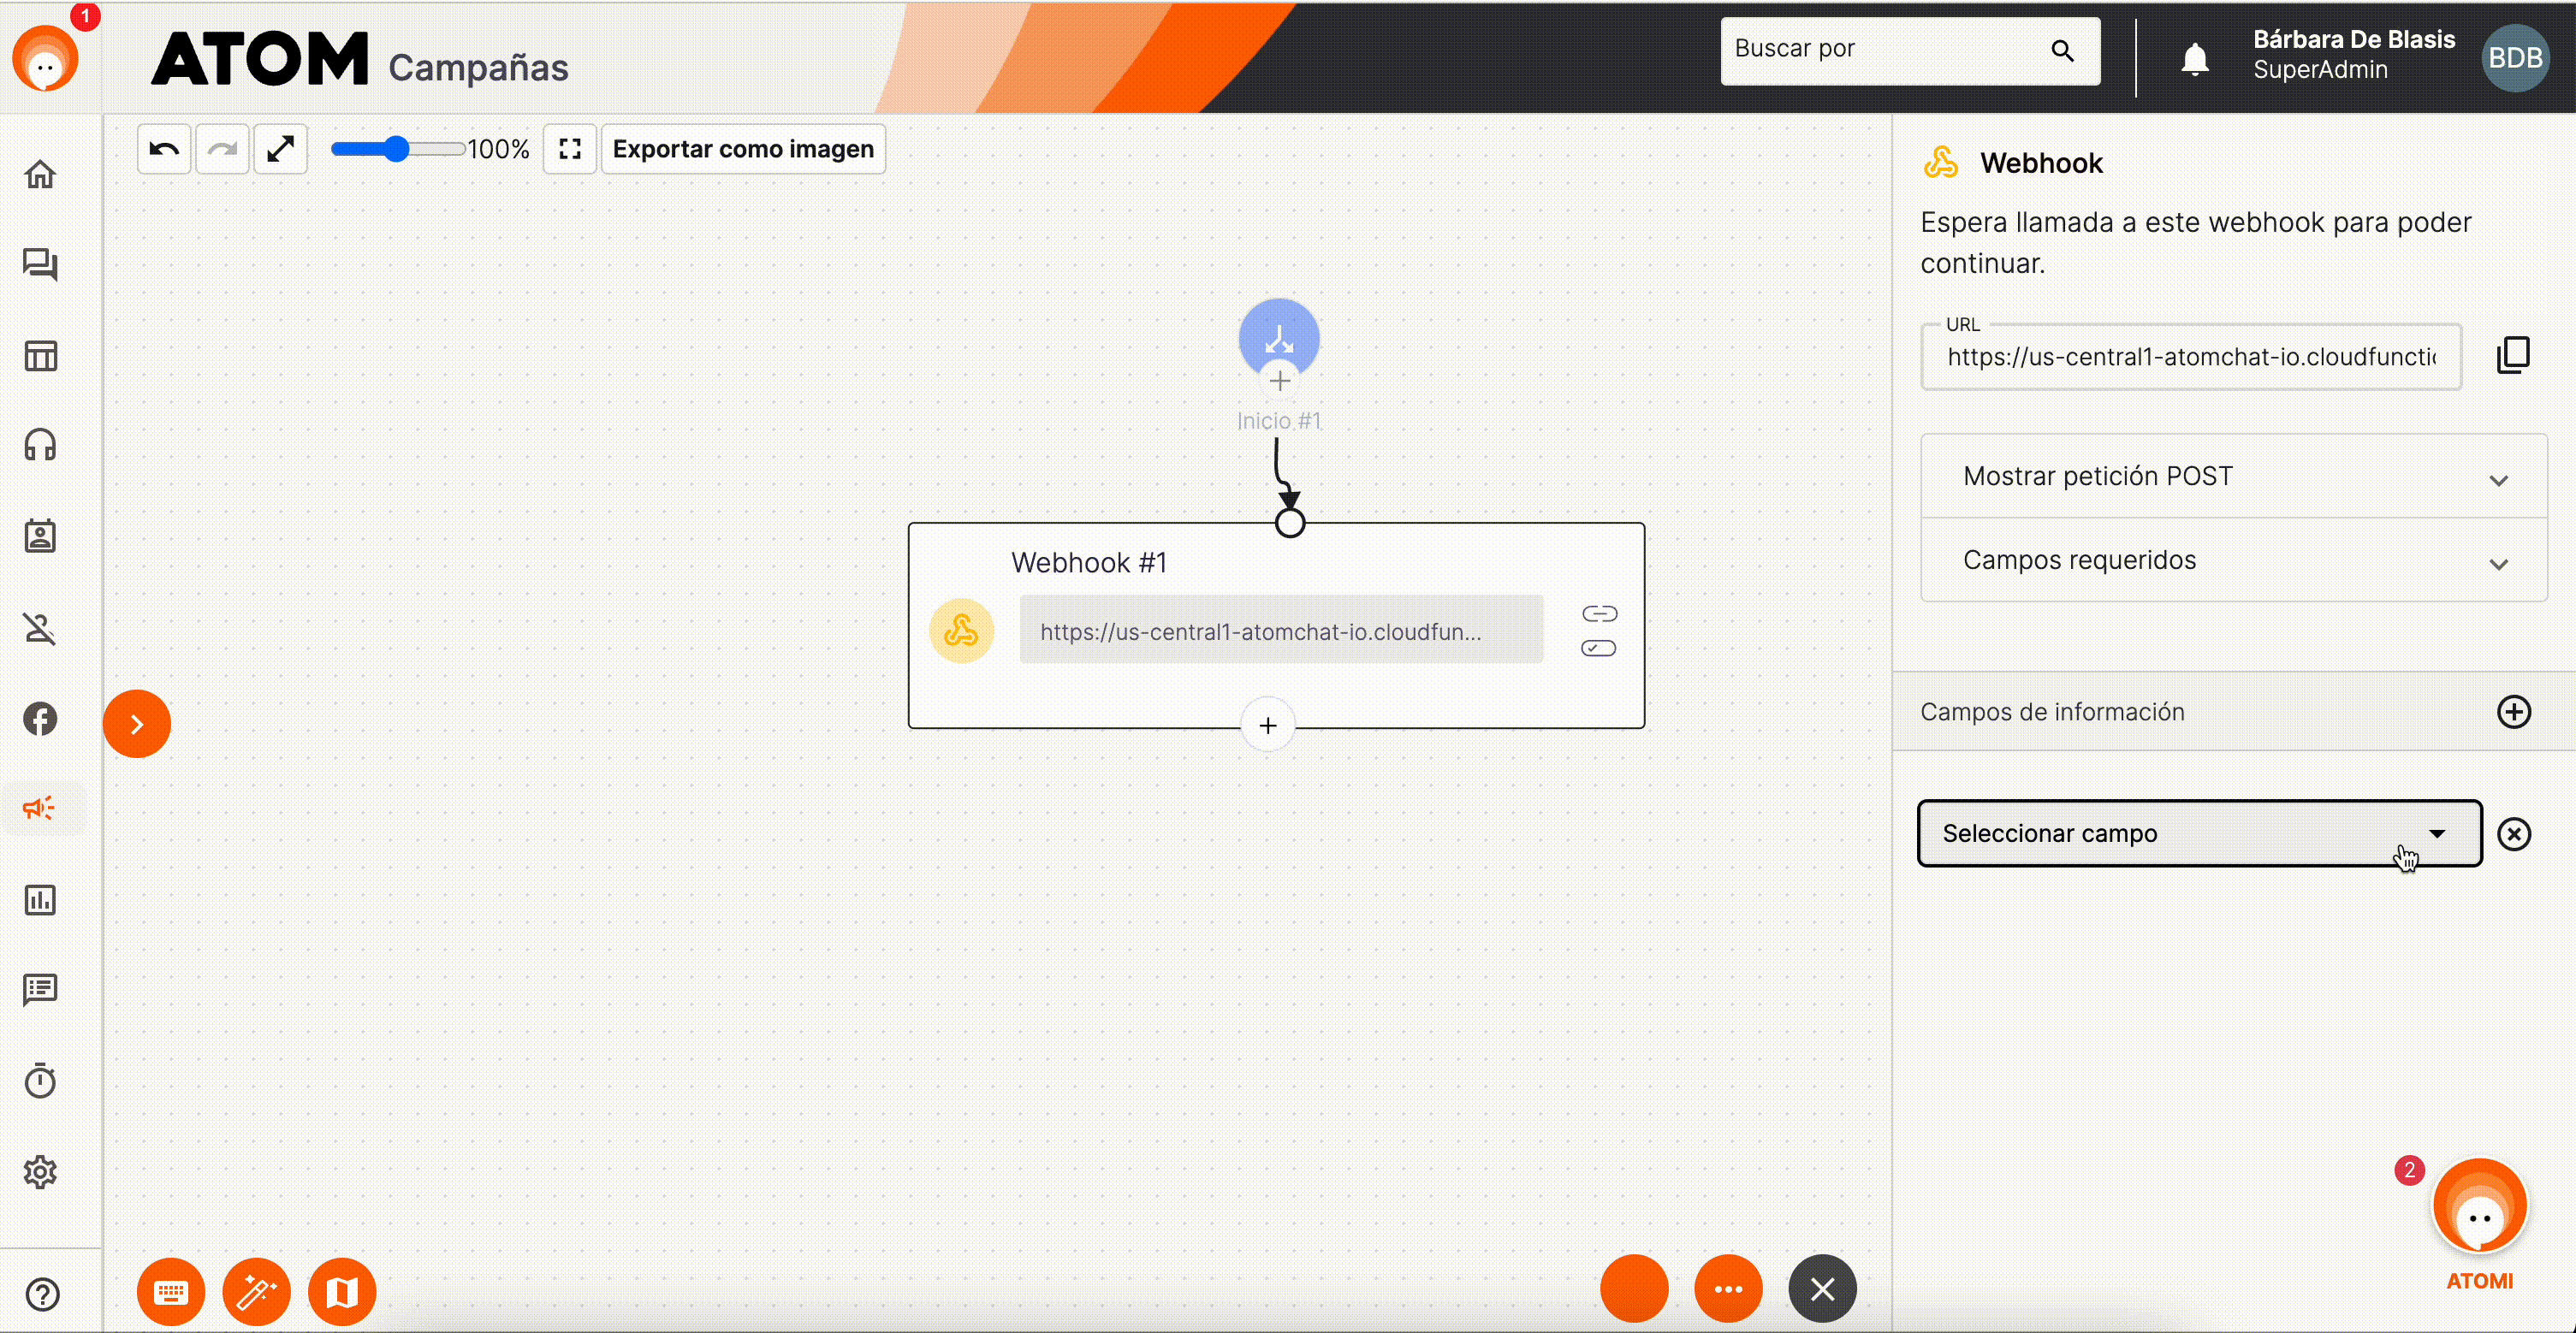This screenshot has height=1333, width=2576.
Task: Click the settings gear icon in sidebar
Action: pos(41,1171)
